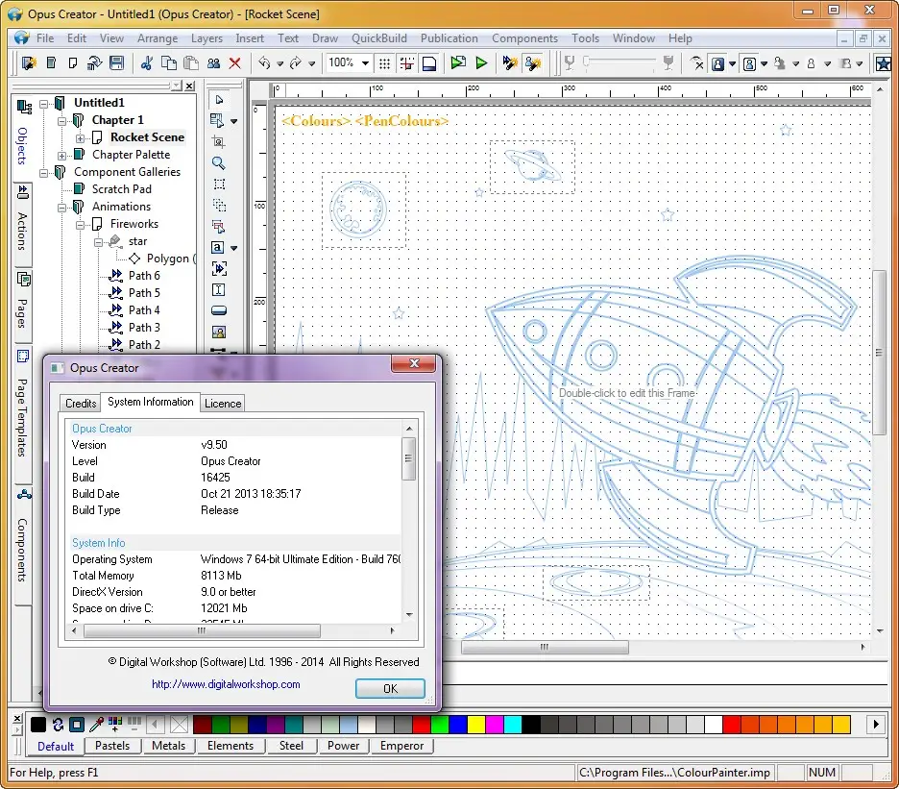Open the Undo history dropdown arrow

pyautogui.click(x=280, y=63)
